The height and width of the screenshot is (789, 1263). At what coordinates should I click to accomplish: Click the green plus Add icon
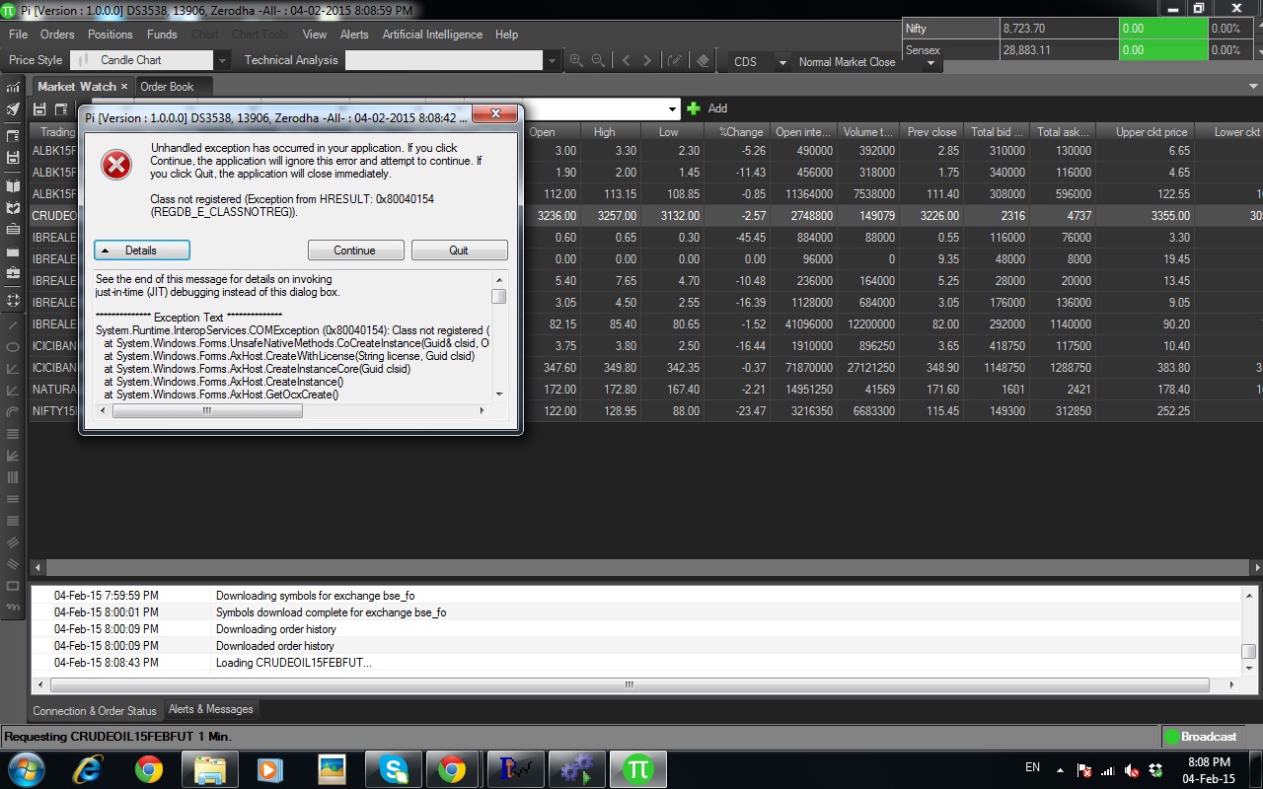pyautogui.click(x=694, y=108)
